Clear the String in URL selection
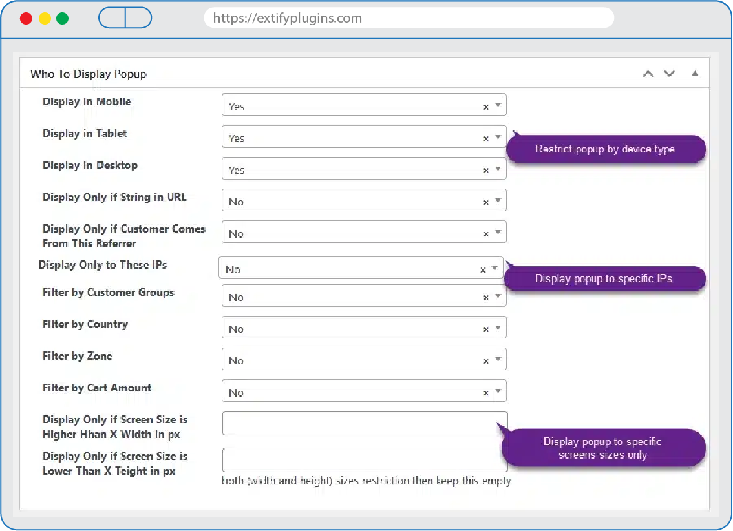 click(486, 202)
